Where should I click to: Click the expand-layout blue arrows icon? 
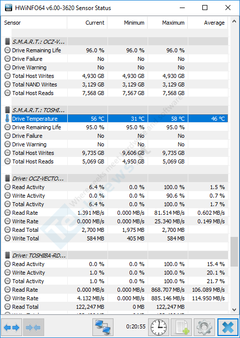(12, 327)
